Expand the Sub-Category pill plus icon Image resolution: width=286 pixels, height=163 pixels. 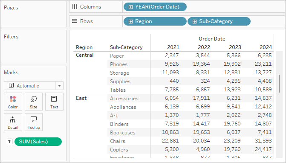pyautogui.click(x=194, y=21)
